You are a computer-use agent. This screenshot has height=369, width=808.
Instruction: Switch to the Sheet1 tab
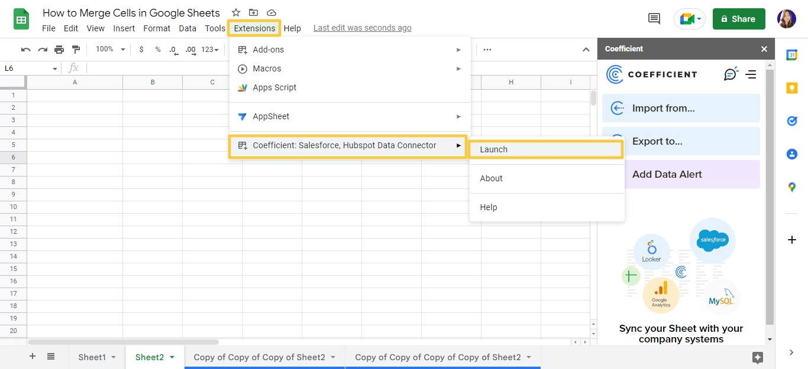point(92,357)
